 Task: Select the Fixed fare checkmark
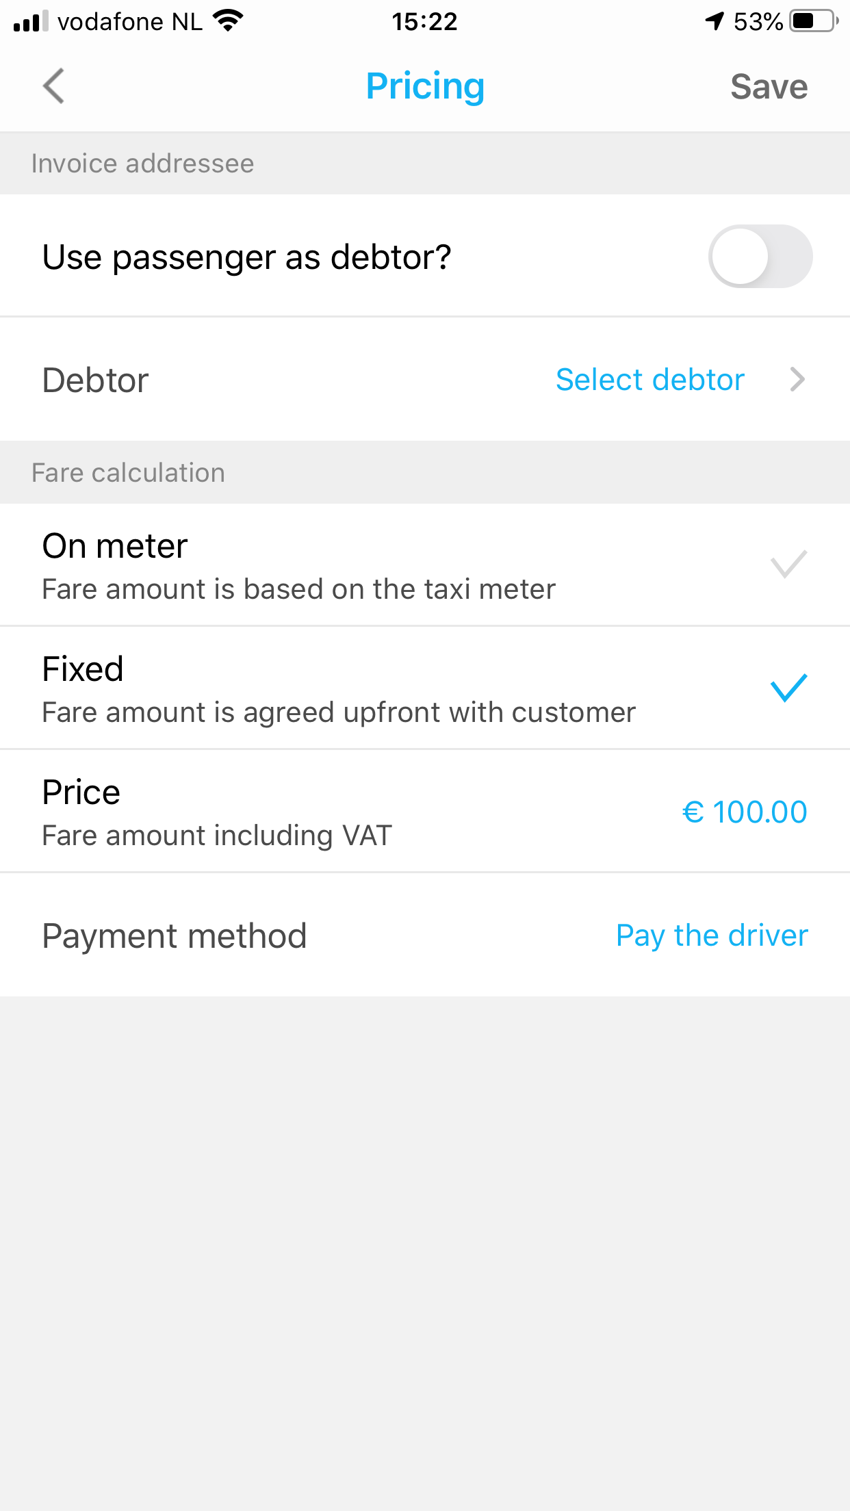[x=788, y=688]
